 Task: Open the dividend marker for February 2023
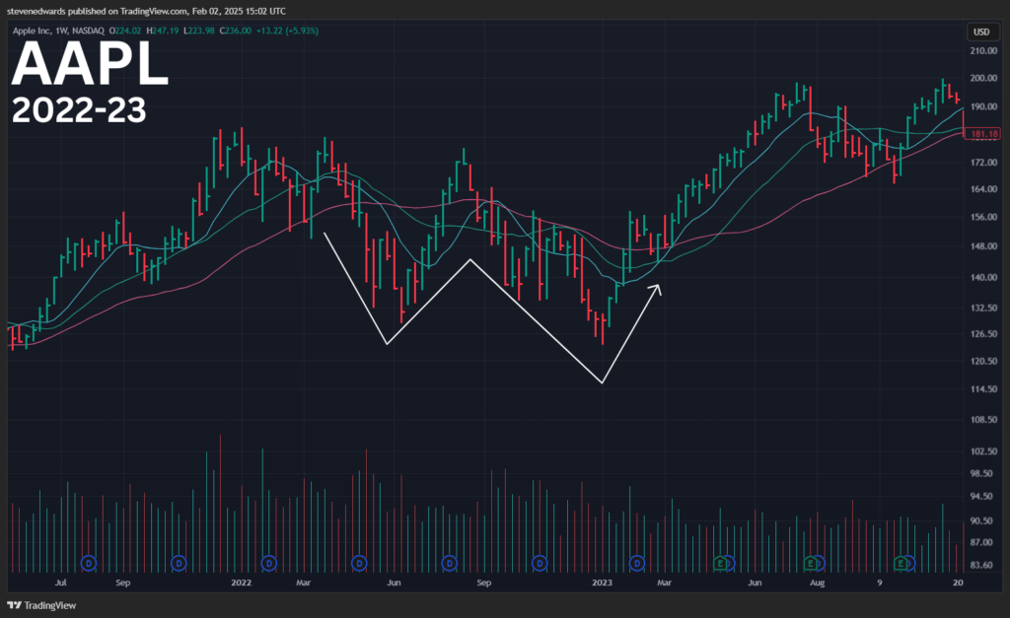coord(636,563)
